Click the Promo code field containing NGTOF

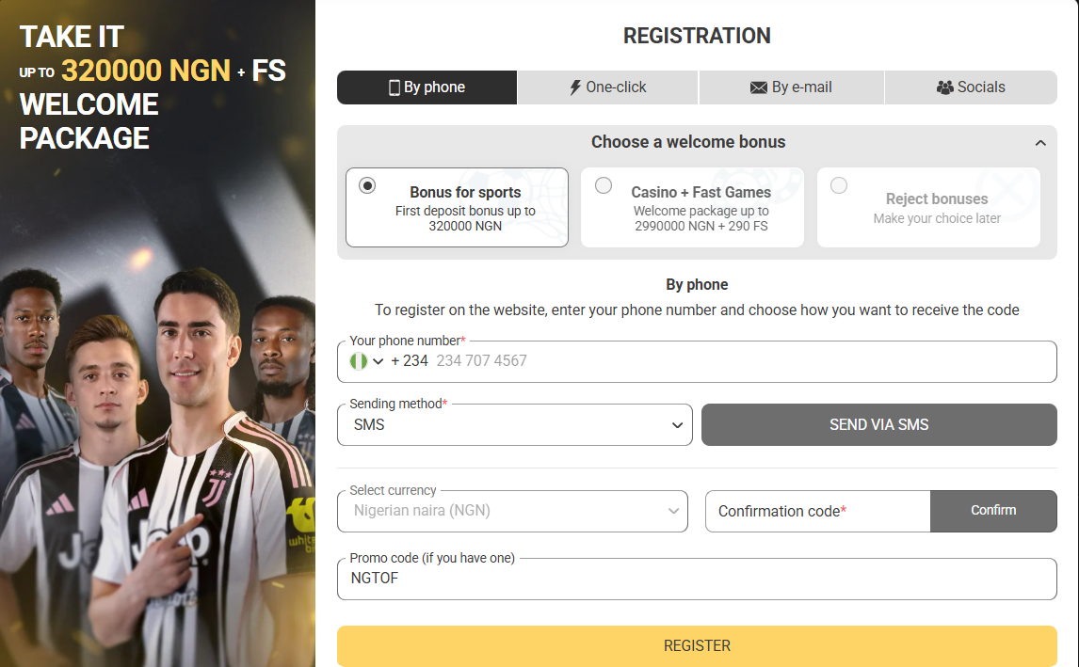[x=697, y=579]
